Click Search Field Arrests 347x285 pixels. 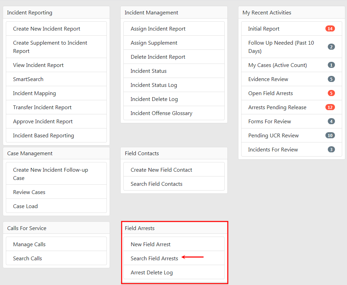click(x=154, y=259)
